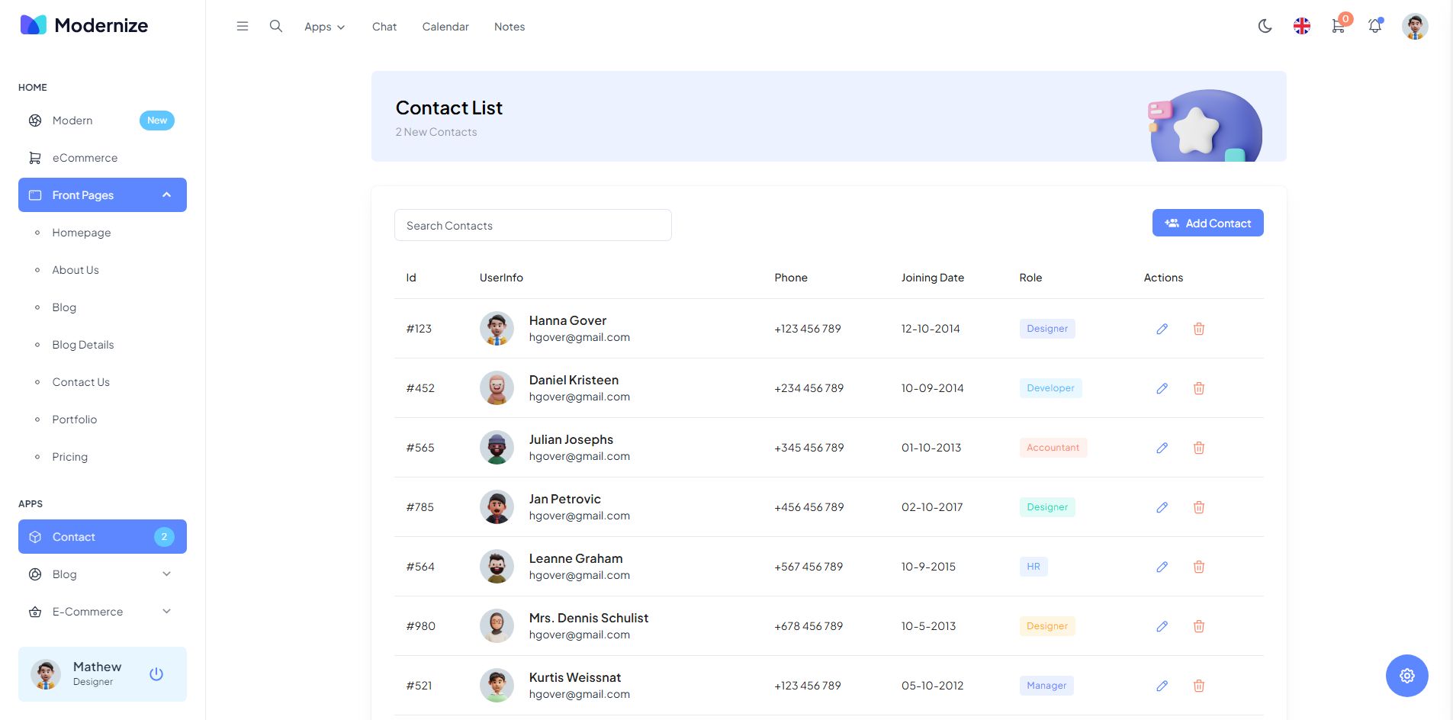1453x720 pixels.
Task: Open Calendar from the top navigation
Action: 445,27
